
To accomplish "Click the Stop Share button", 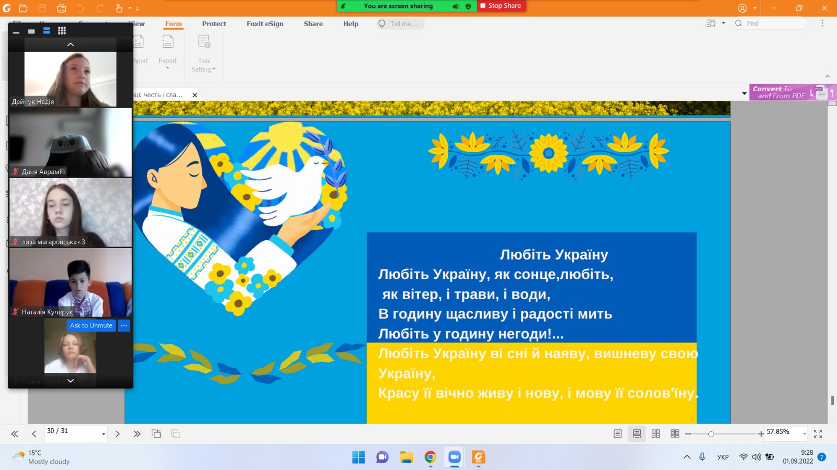I will pyautogui.click(x=501, y=6).
